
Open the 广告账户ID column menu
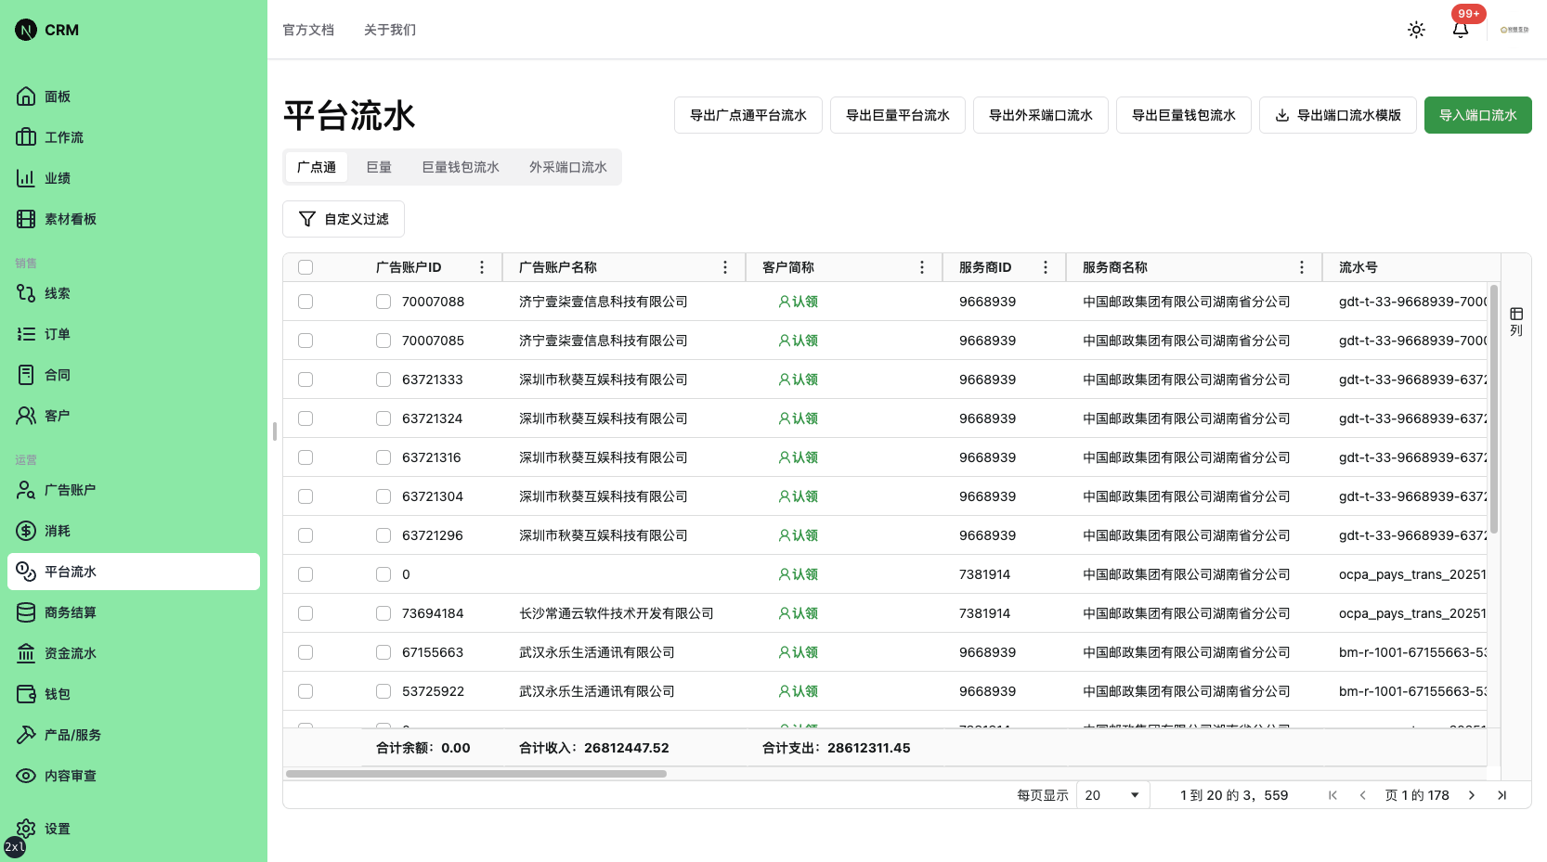point(482,267)
